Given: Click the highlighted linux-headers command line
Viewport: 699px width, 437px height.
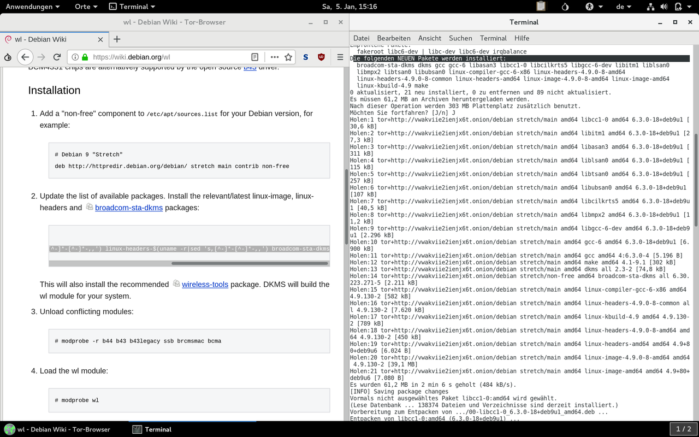Looking at the screenshot, I should (189, 249).
